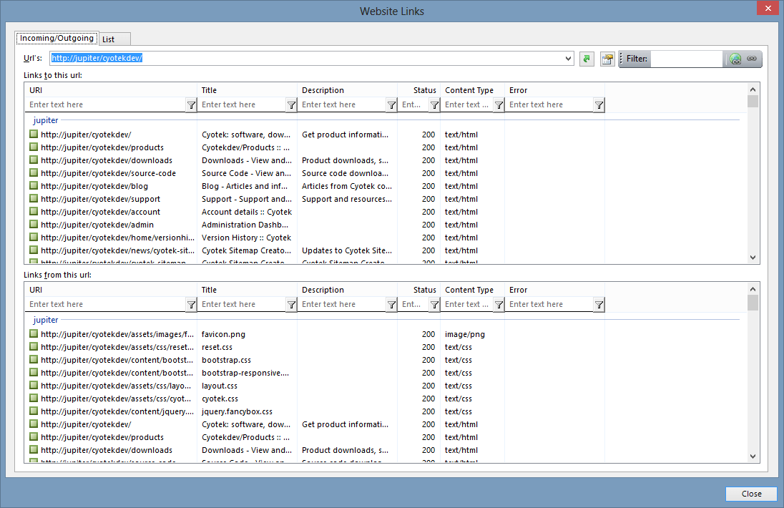
Task: Click the green arrow go button
Action: click(587, 59)
